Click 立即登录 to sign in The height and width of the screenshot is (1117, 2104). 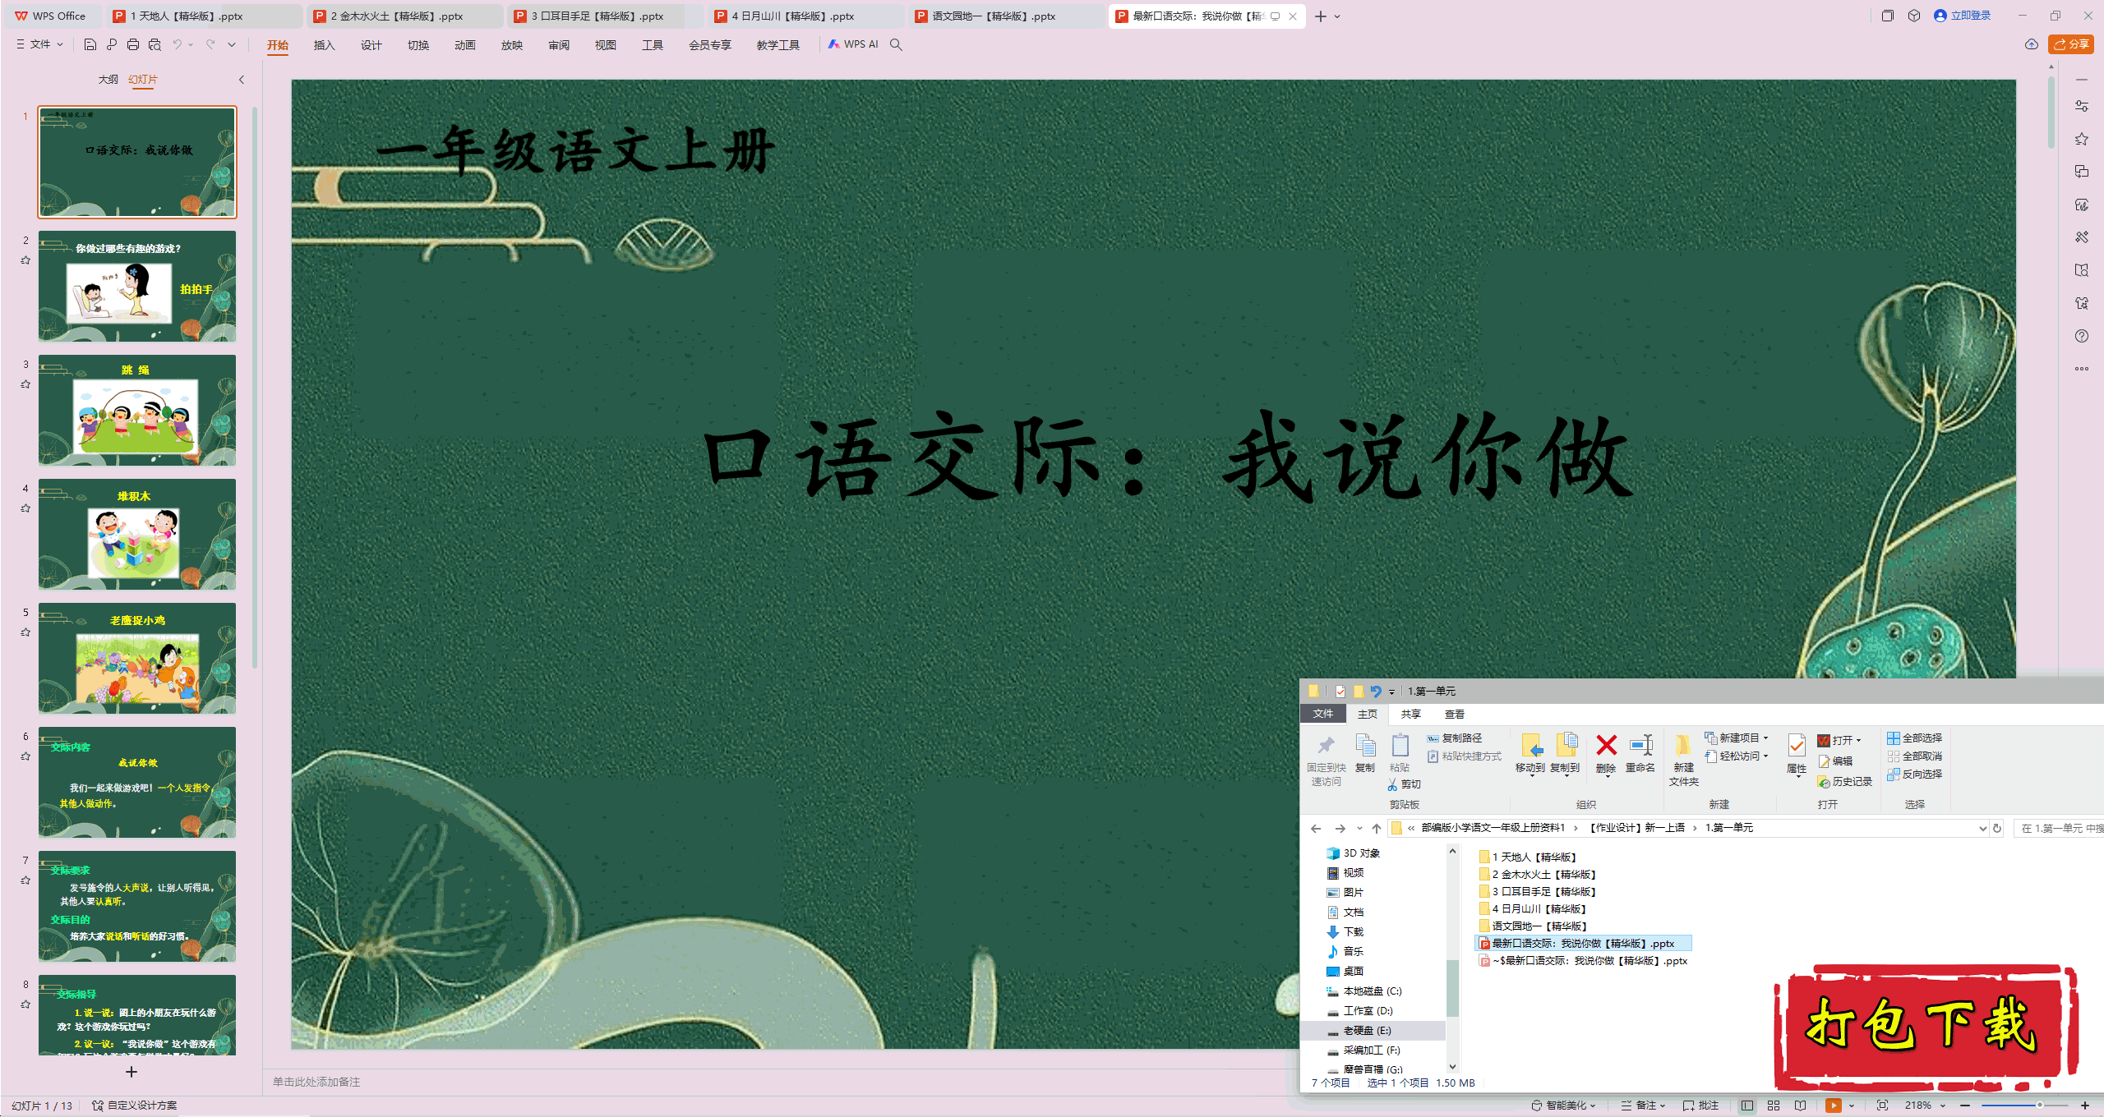pos(1963,16)
